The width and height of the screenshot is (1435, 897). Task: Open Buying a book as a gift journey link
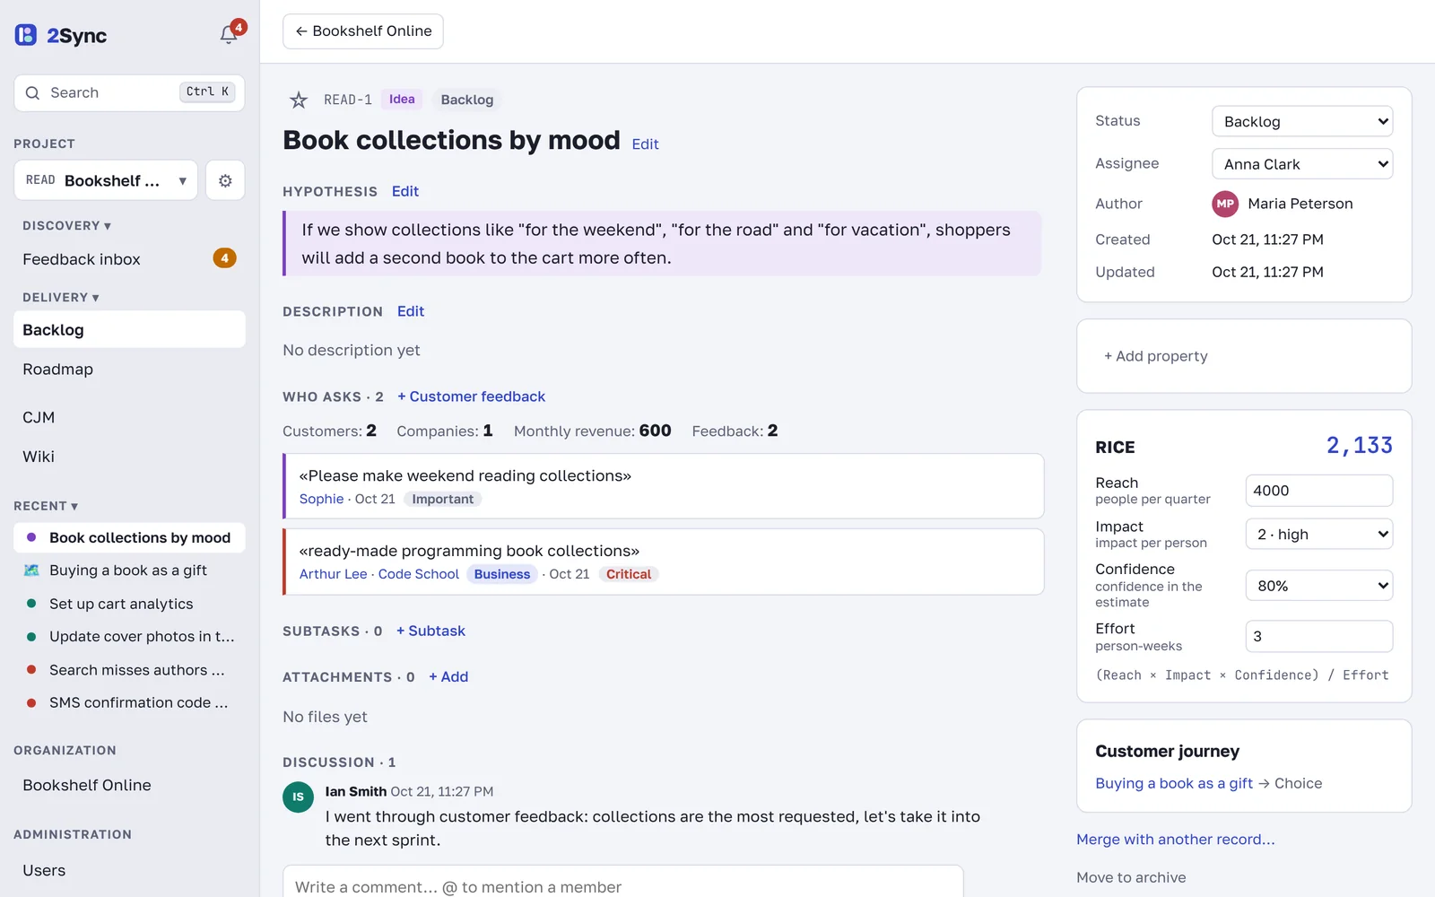(x=1174, y=783)
